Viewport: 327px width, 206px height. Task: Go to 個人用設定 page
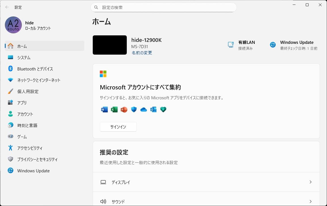(45, 91)
